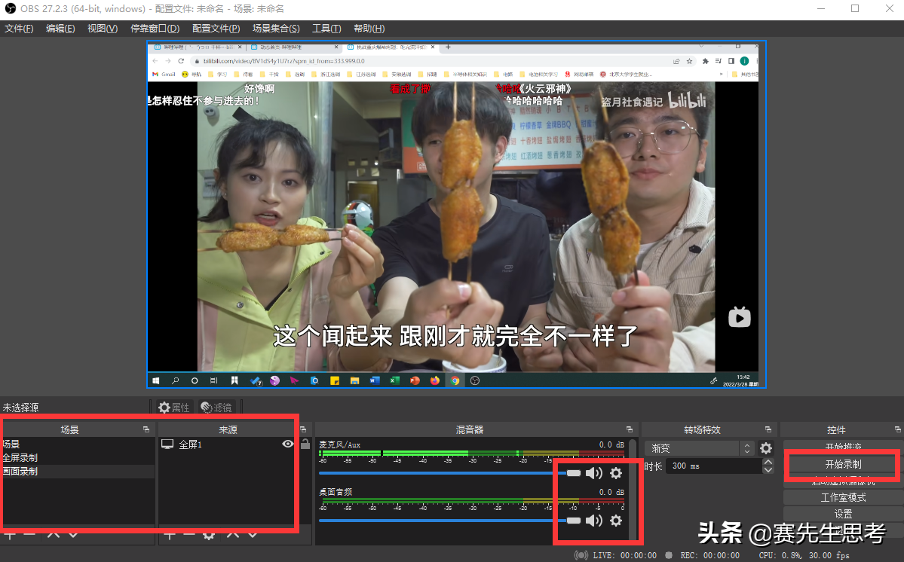Undock the 场景 panel via pop-out icon
904x562 pixels.
click(146, 429)
